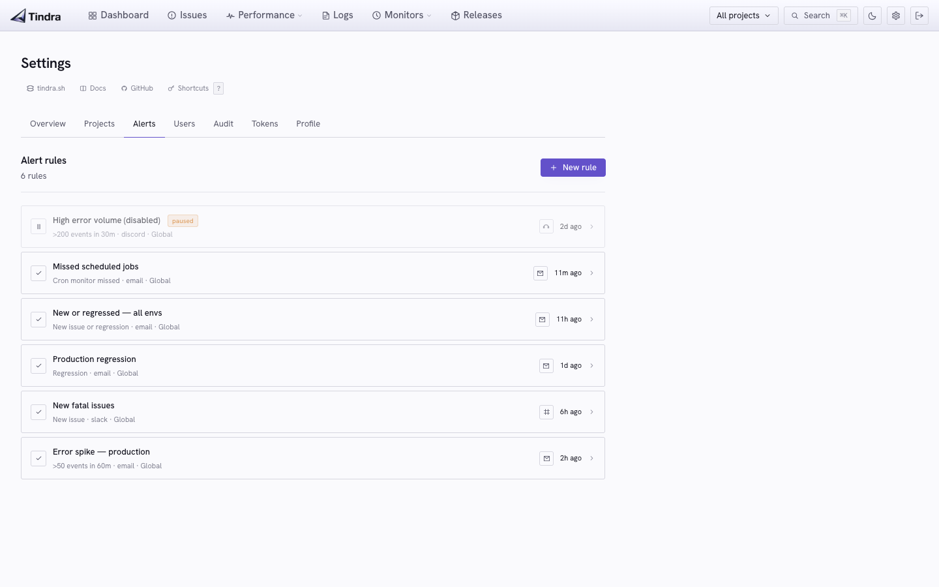Expand Error spike production rule chevron

[592, 458]
